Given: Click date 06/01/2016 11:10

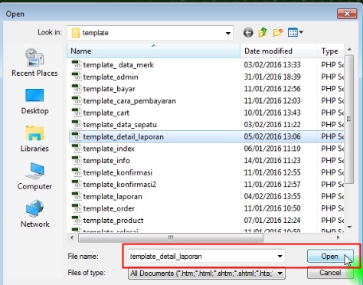Looking at the screenshot, I should coord(272,149).
